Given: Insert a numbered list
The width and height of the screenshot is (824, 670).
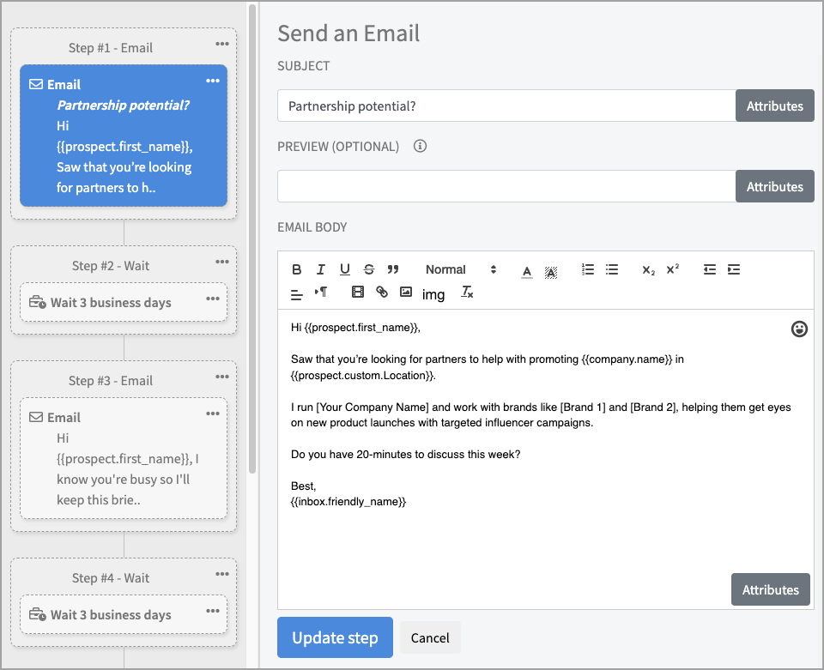Looking at the screenshot, I should pos(588,269).
